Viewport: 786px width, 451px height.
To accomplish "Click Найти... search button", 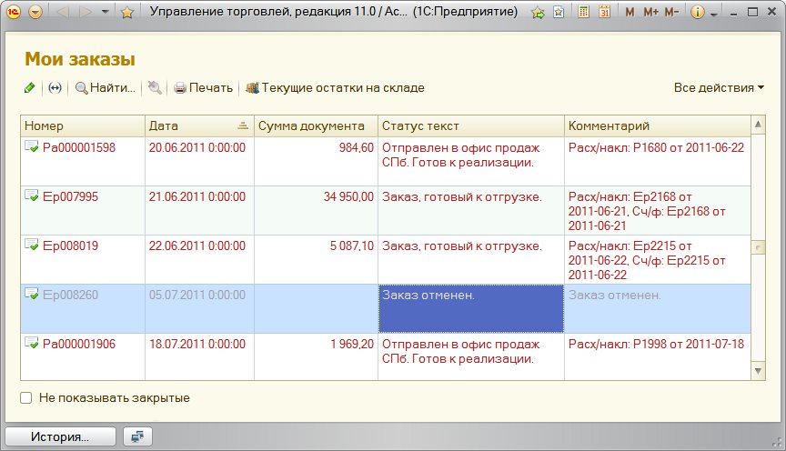I will point(106,87).
